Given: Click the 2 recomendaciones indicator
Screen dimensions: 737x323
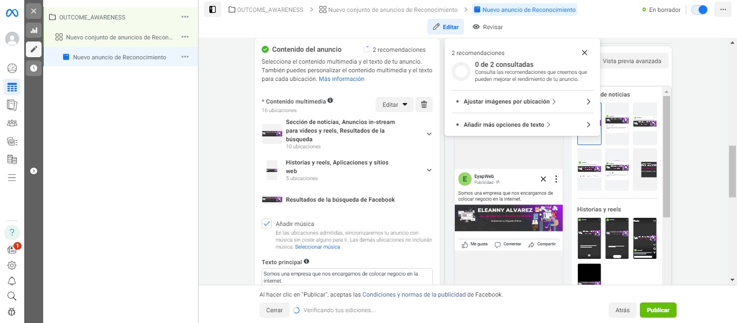Looking at the screenshot, I should 394,50.
